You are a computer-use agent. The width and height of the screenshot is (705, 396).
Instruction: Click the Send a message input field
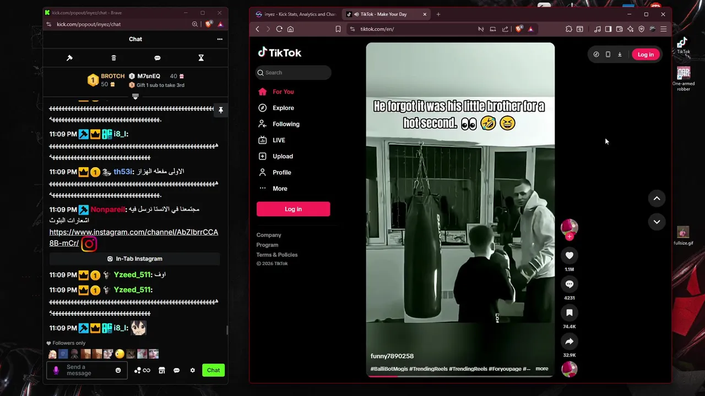[x=86, y=370]
